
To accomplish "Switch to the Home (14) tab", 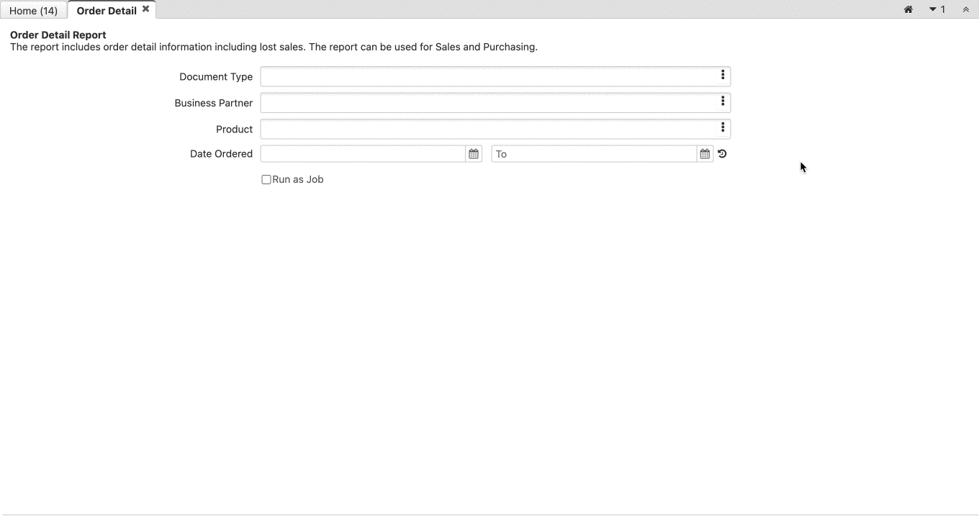I will [33, 10].
